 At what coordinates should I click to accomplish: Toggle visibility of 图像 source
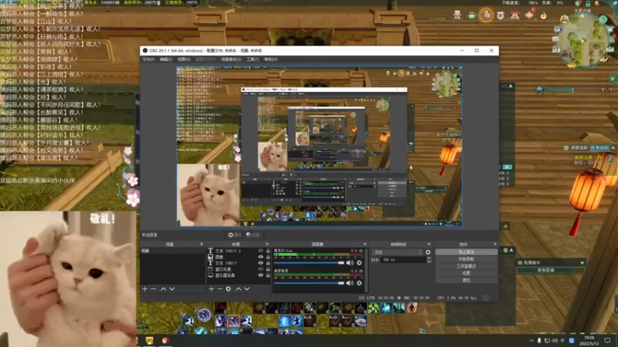click(260, 257)
